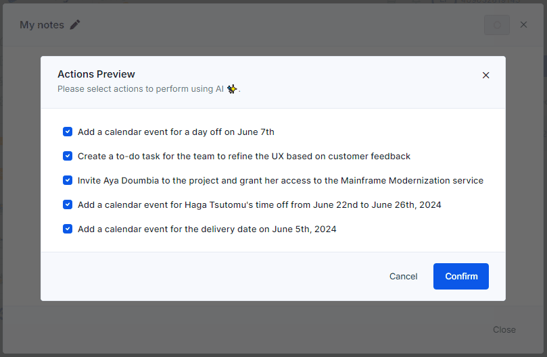
Task: Uncheck the Invite Aya Doumbia action
Action: click(x=68, y=180)
